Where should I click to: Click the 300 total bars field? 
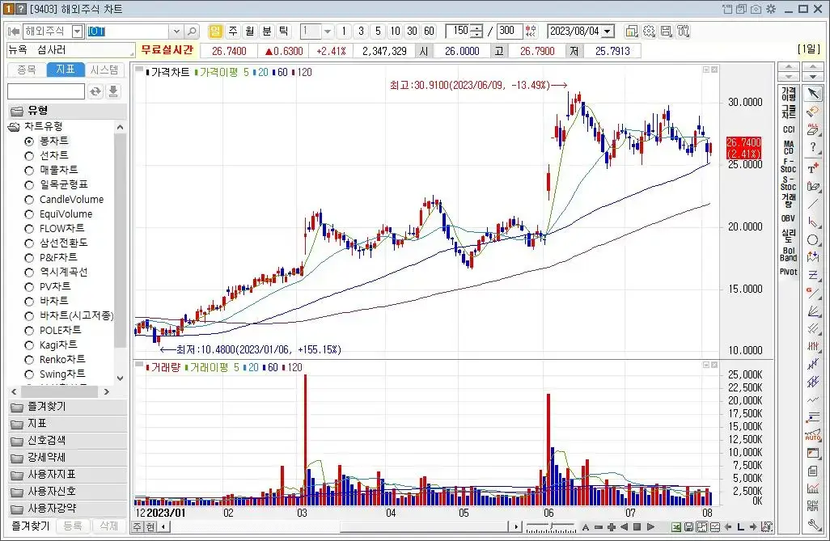pos(509,32)
